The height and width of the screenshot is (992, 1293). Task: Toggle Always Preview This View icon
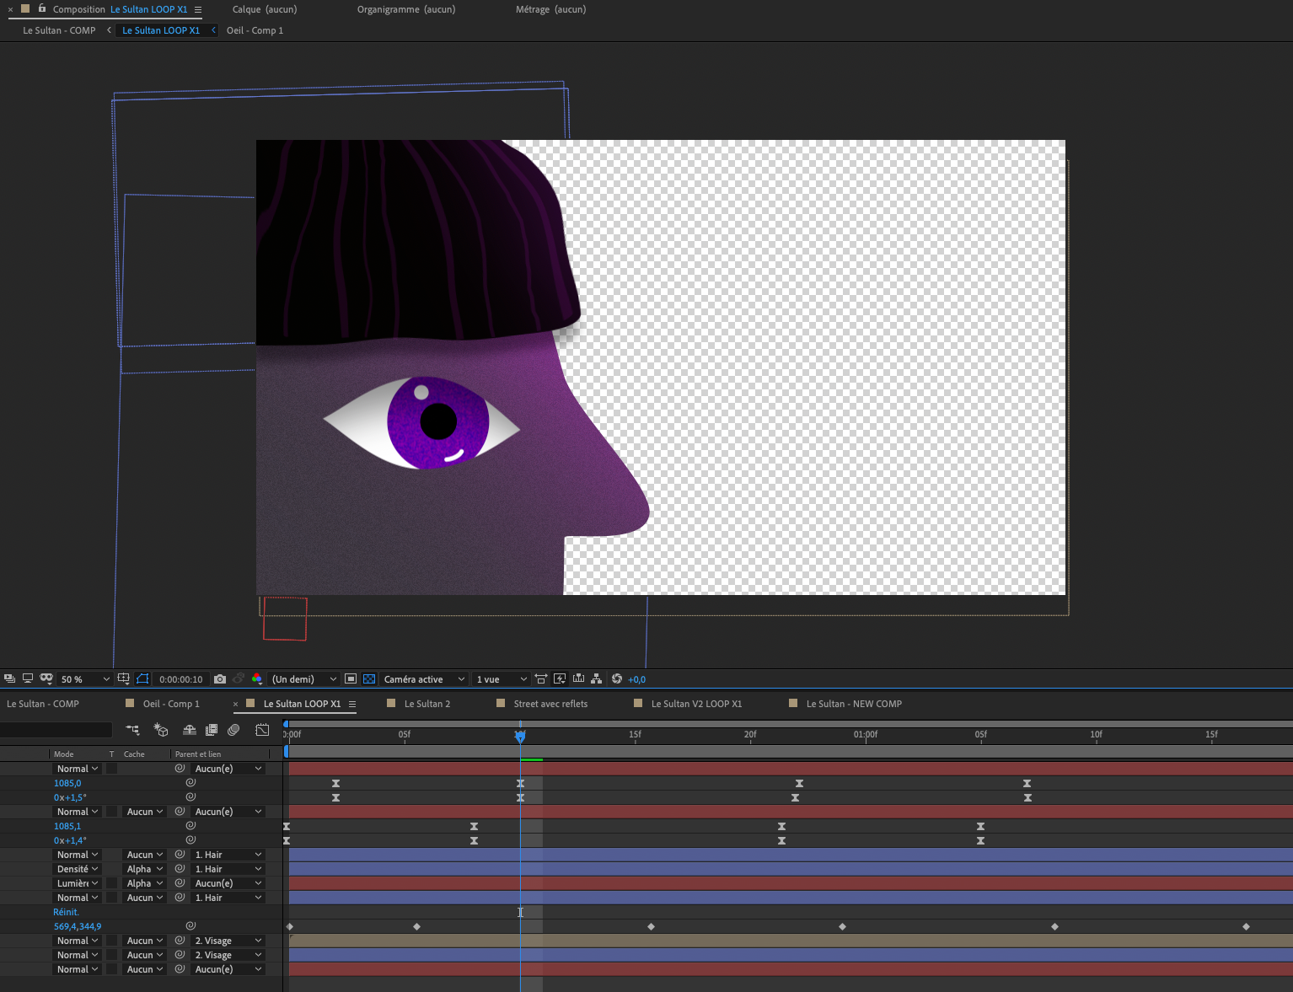click(x=9, y=678)
